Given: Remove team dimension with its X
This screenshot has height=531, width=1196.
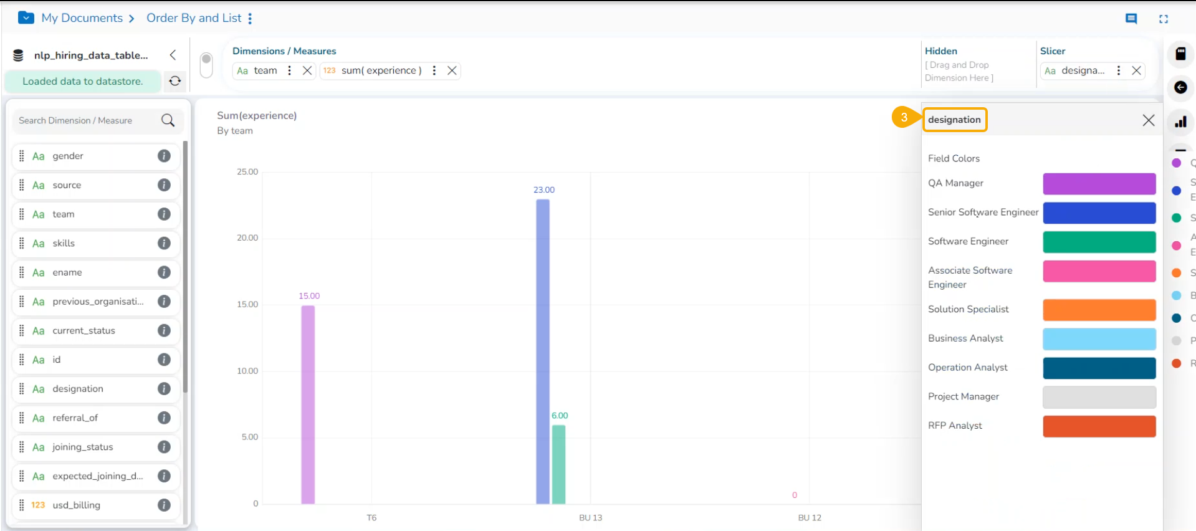Looking at the screenshot, I should (307, 70).
